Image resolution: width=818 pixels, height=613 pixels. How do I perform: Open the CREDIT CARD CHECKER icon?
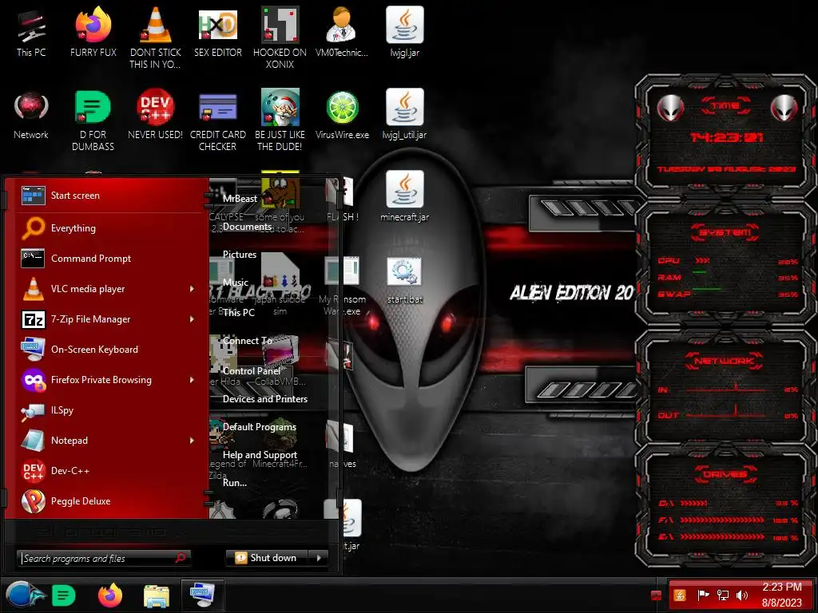[218, 121]
